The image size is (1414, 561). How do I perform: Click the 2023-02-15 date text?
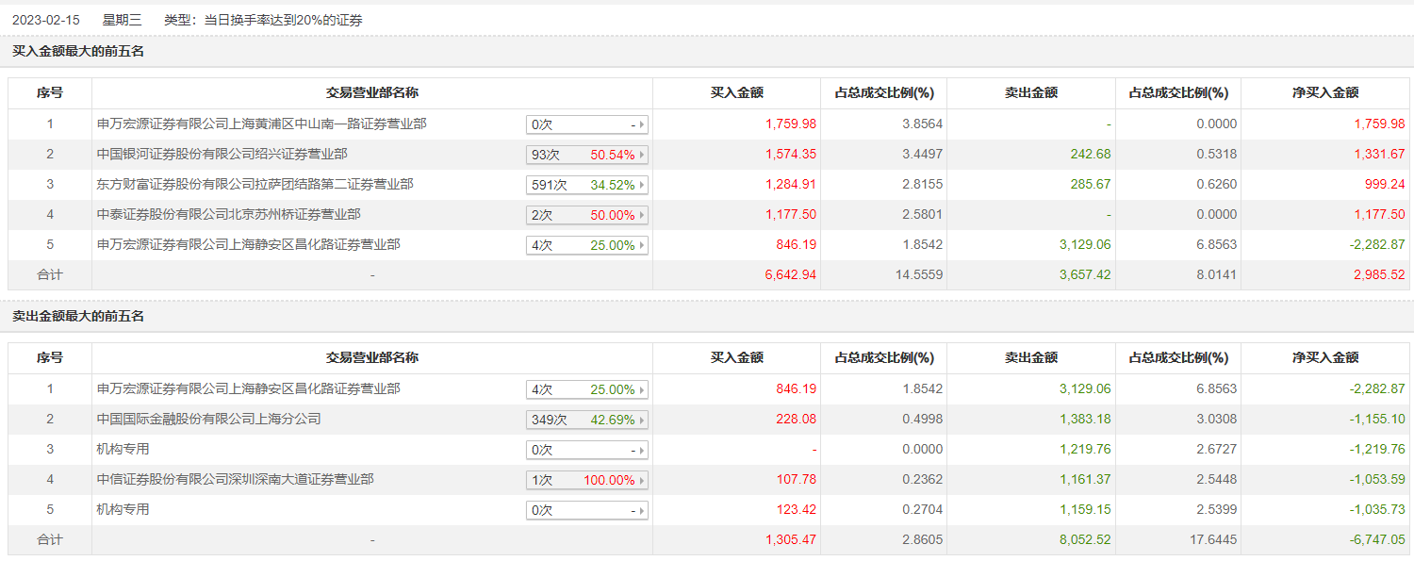click(44, 20)
